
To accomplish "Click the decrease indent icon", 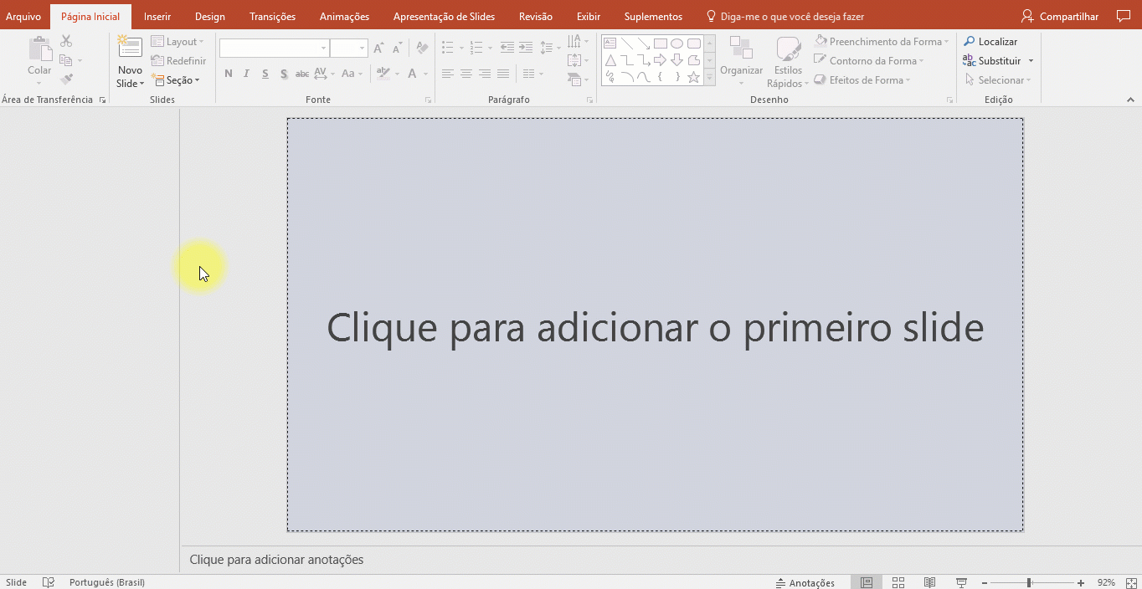I will click(507, 48).
